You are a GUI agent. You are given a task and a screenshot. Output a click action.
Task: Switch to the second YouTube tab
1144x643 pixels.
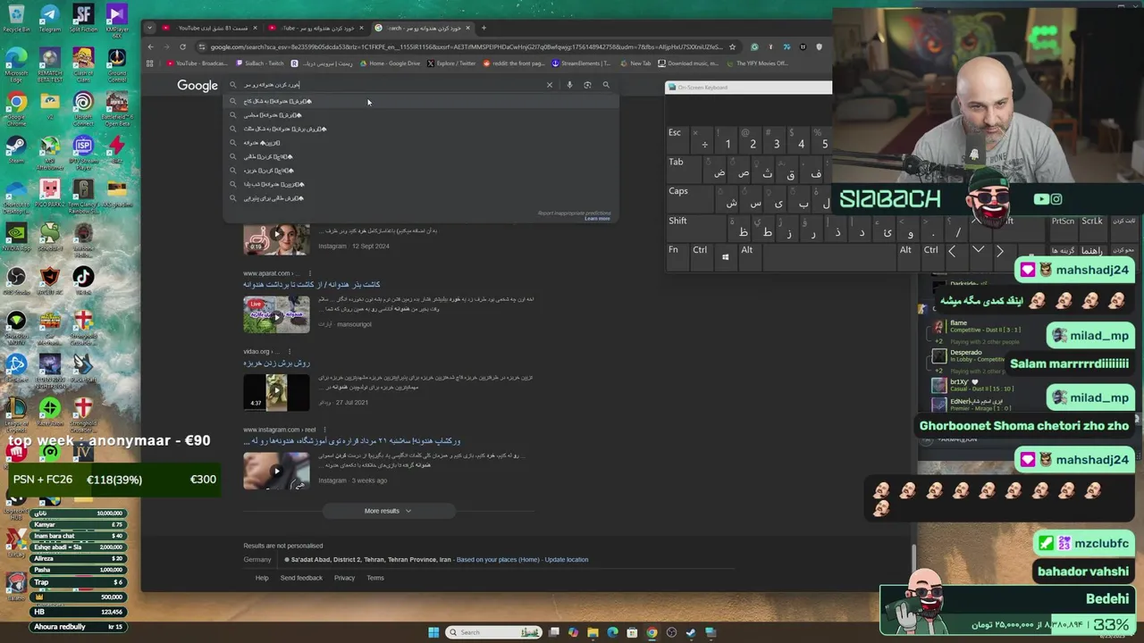coord(317,28)
